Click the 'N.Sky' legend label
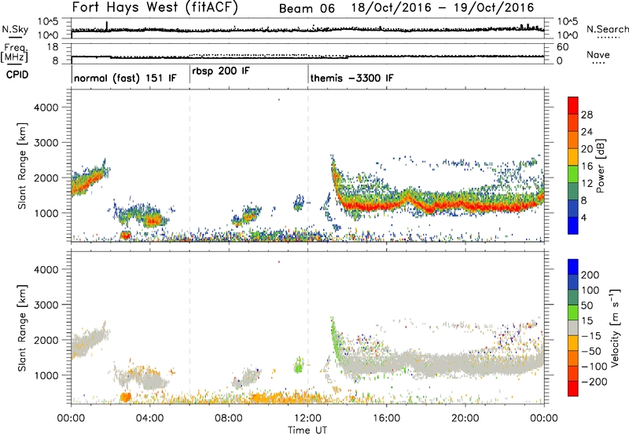Screen dimensions: 629x435 (15, 29)
